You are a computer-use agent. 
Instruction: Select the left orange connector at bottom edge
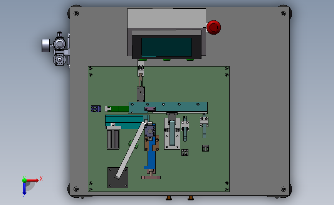(169, 198)
